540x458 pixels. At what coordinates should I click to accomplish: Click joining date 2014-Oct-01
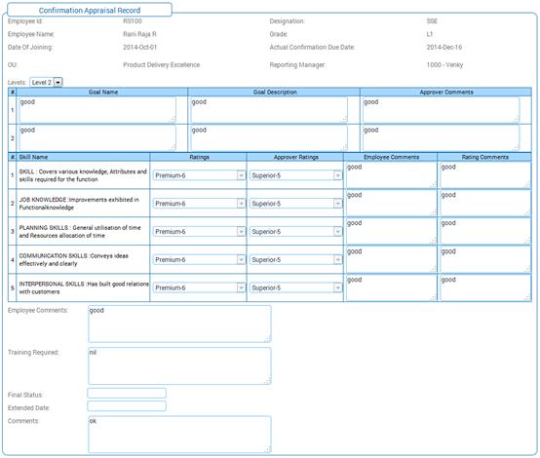[139, 47]
